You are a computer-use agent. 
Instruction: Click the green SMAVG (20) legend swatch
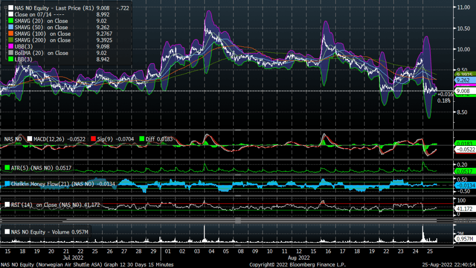11,21
